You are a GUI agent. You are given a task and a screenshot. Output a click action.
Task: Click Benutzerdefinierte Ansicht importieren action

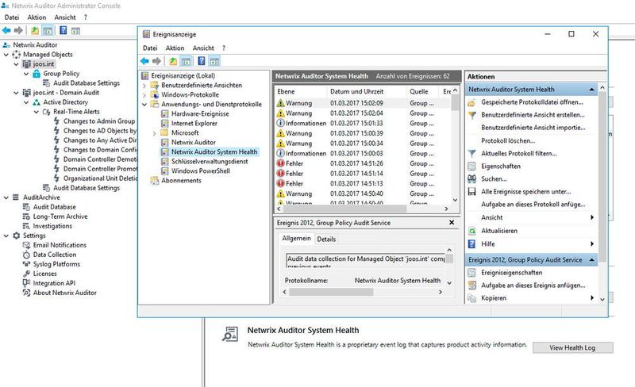point(533,128)
